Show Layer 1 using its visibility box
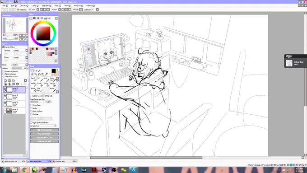 pyautogui.click(x=5, y=110)
